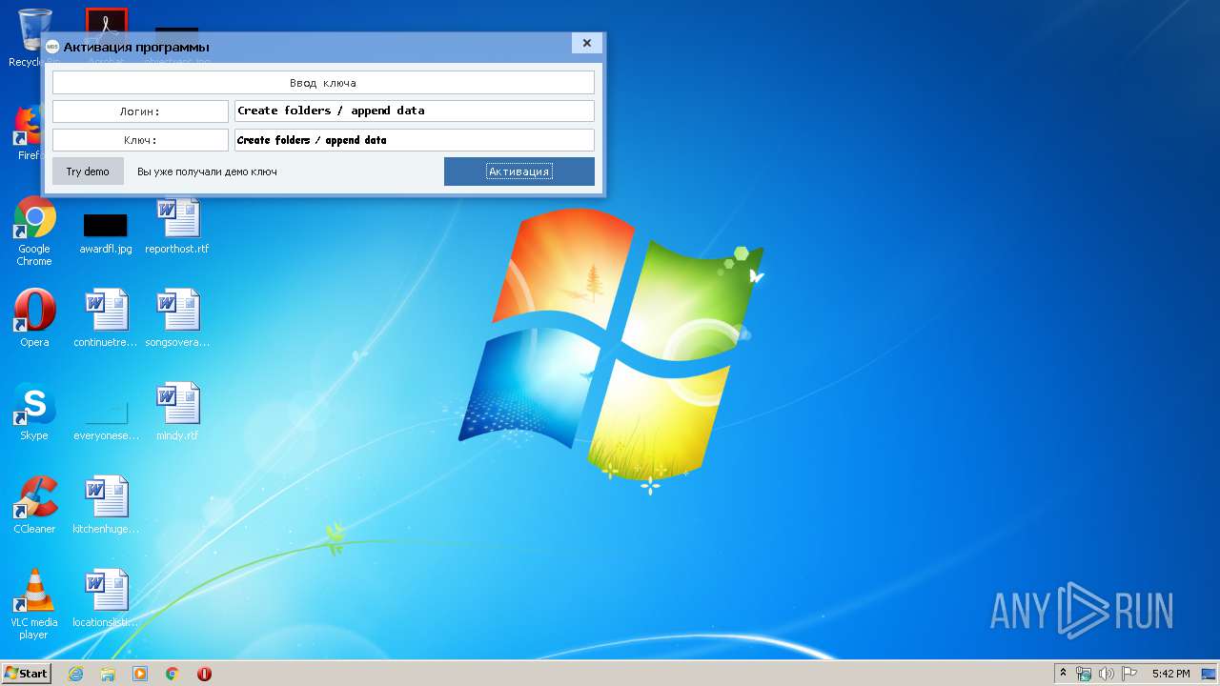
Task: Launch Internet Explorer from taskbar
Action: (x=75, y=674)
